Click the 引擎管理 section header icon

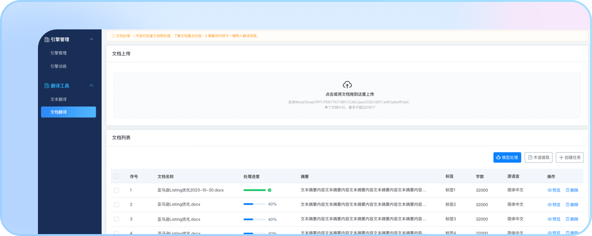pyautogui.click(x=46, y=40)
